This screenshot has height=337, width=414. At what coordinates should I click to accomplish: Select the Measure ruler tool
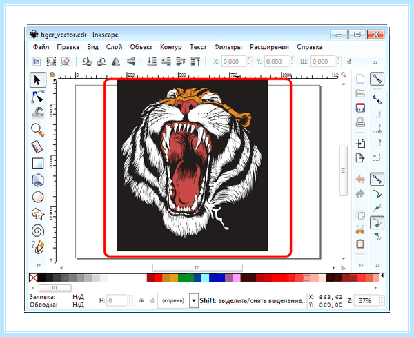pos(38,146)
